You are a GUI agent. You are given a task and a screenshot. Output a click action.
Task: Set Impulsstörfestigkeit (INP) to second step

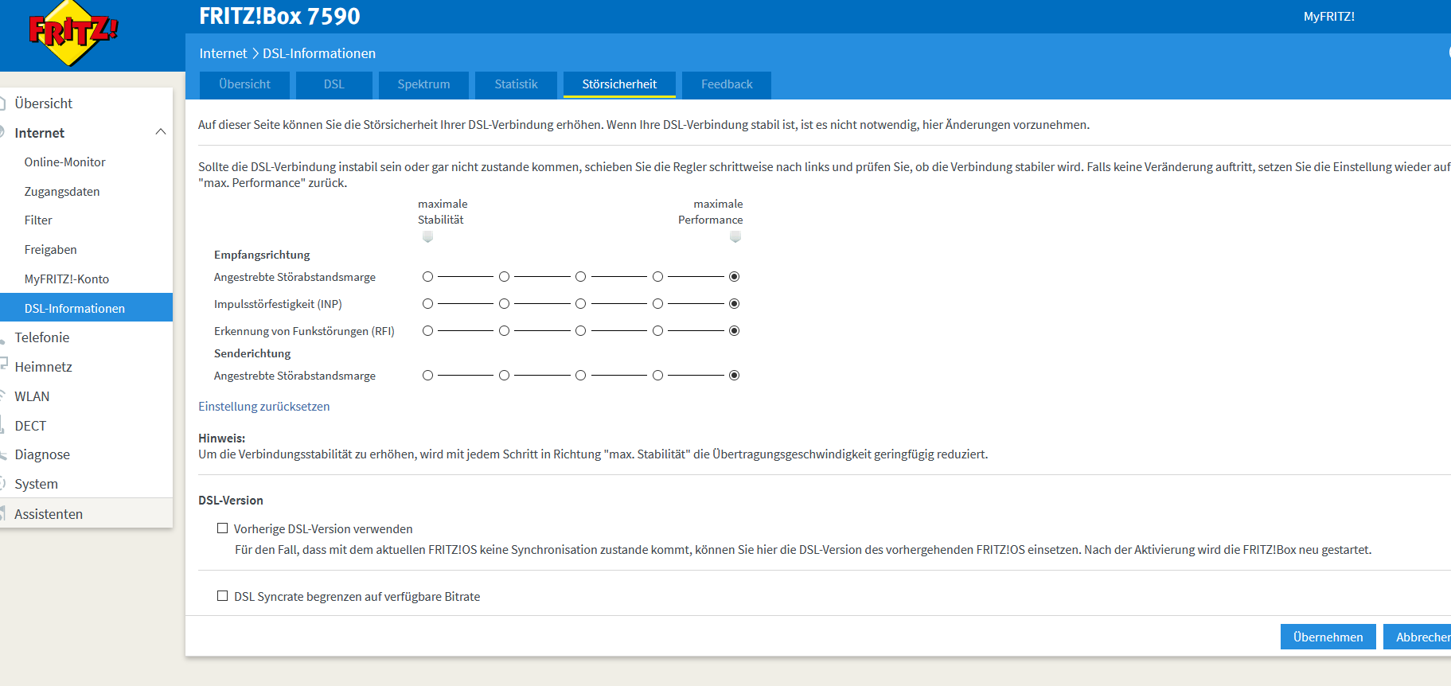(504, 304)
